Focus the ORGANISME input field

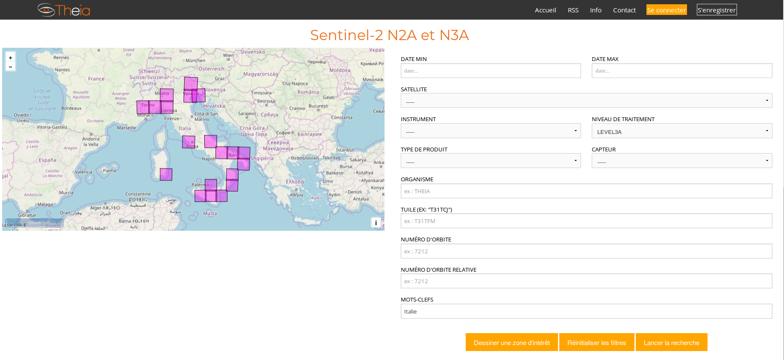click(586, 191)
